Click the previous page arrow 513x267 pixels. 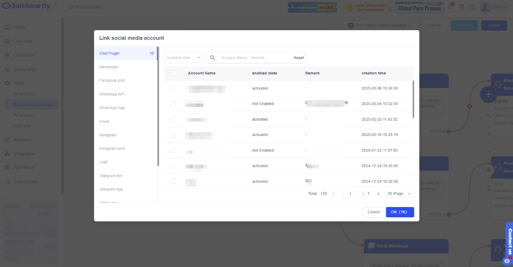(x=333, y=194)
